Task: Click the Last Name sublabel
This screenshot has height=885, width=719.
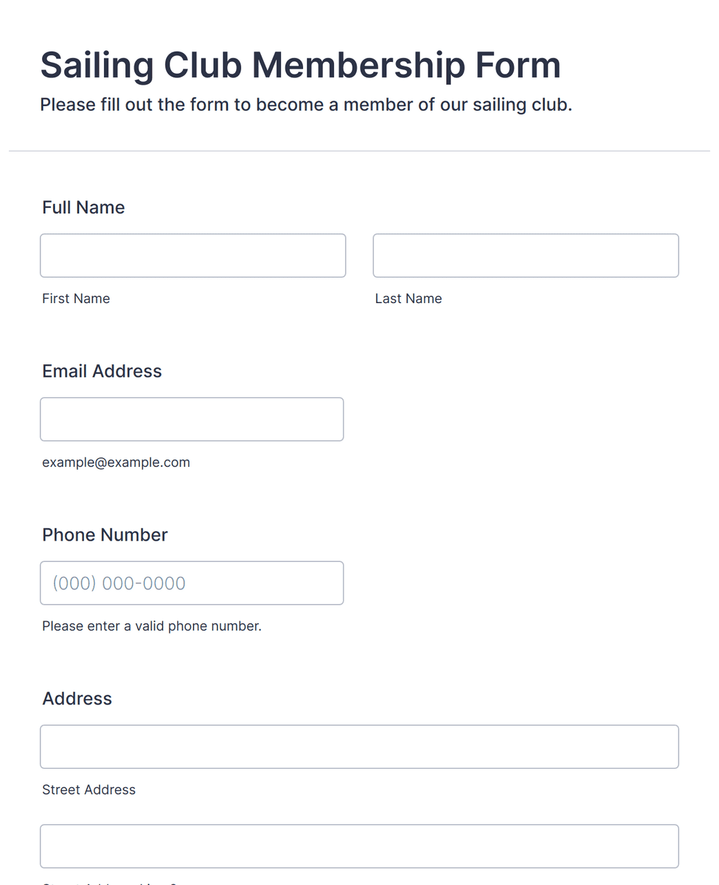Action: coord(408,298)
